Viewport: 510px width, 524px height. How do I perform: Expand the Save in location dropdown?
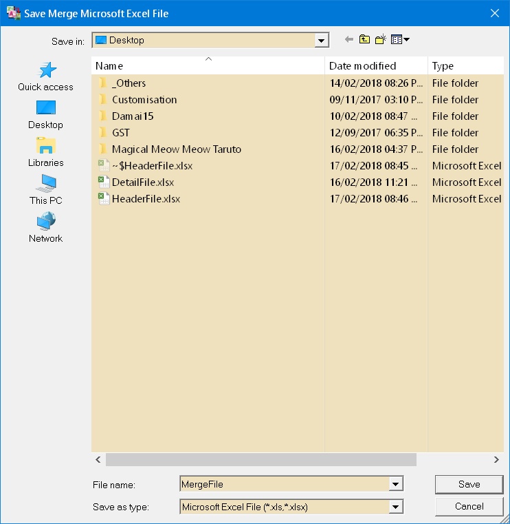tap(322, 41)
